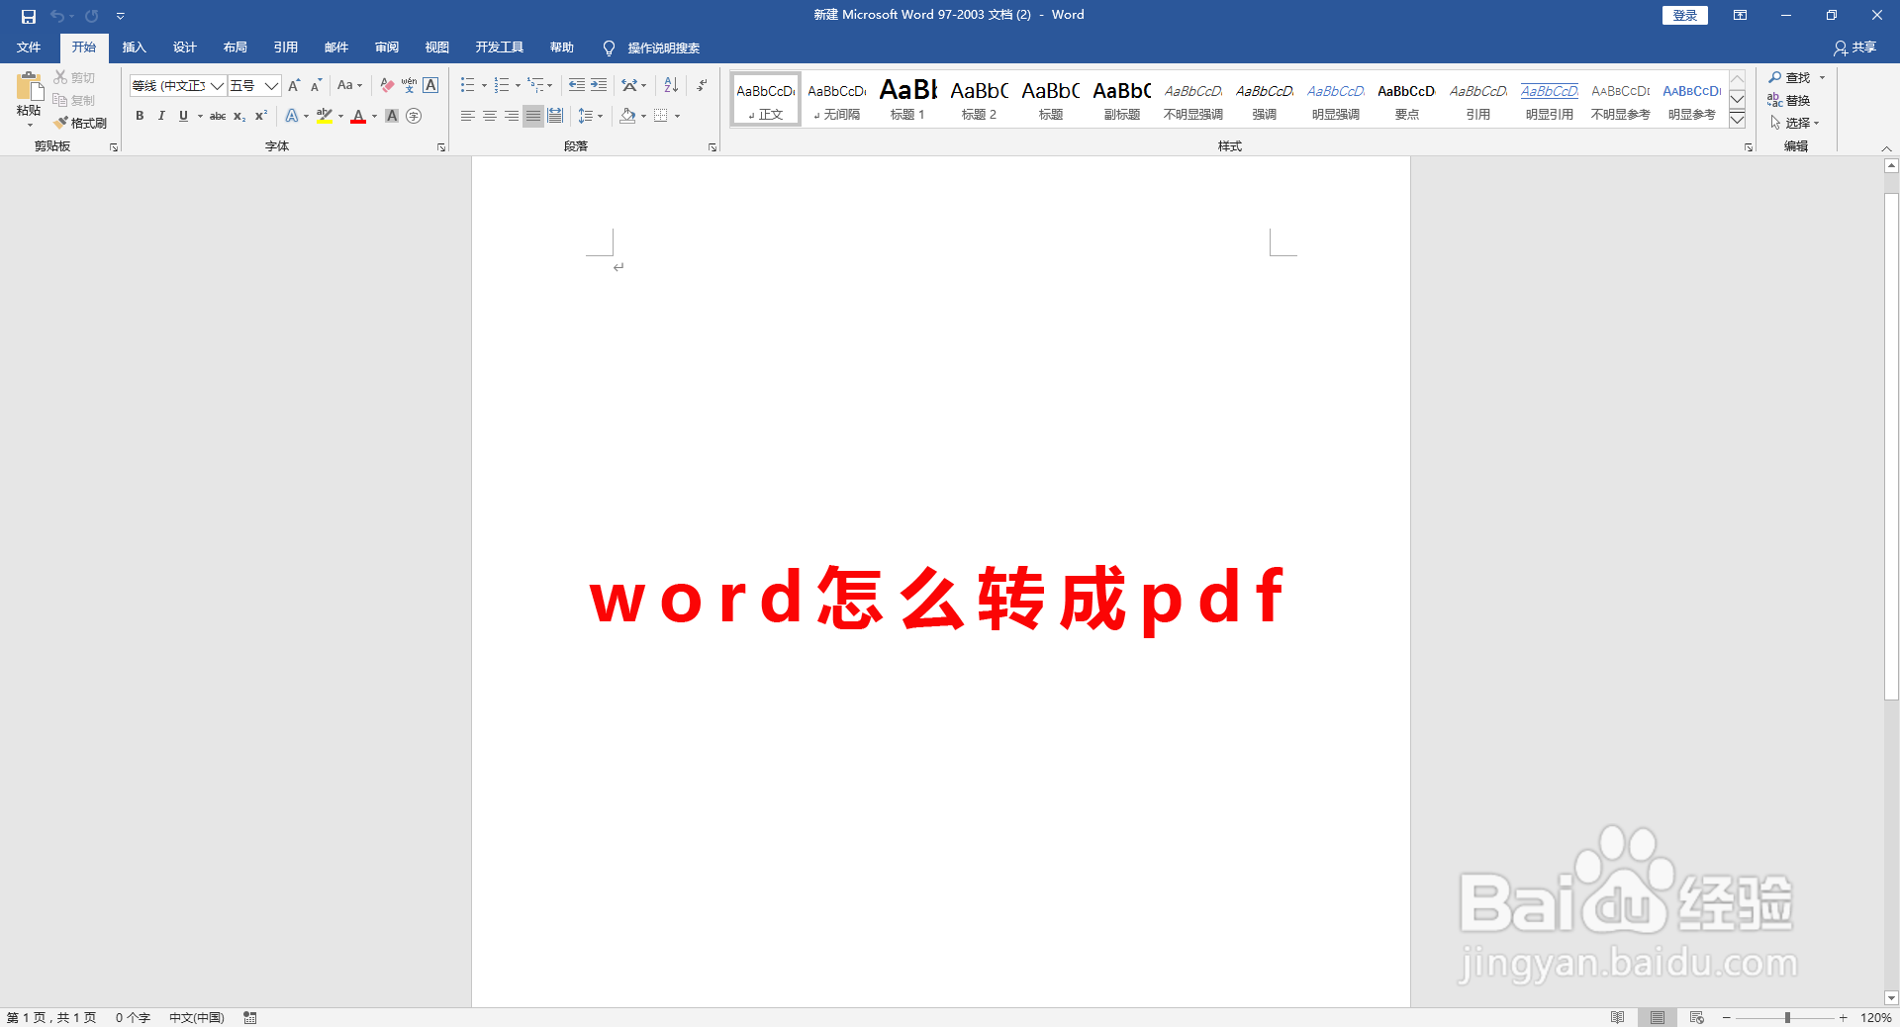Click the zoom slider handle
Viewport: 1900px width, 1027px height.
[x=1787, y=1017]
